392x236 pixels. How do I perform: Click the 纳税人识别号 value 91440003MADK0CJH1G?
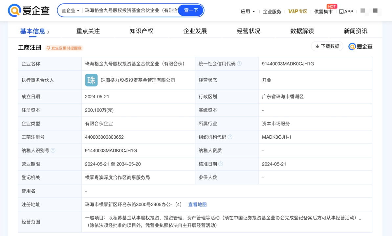pyautogui.click(x=111, y=150)
